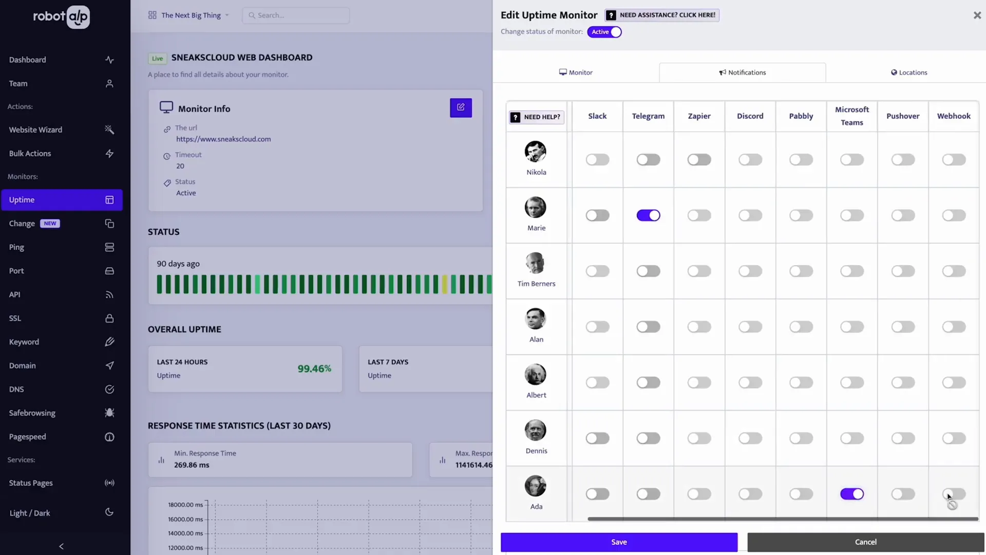This screenshot has width=986, height=555.
Task: Click the Live status badge
Action: tap(157, 59)
